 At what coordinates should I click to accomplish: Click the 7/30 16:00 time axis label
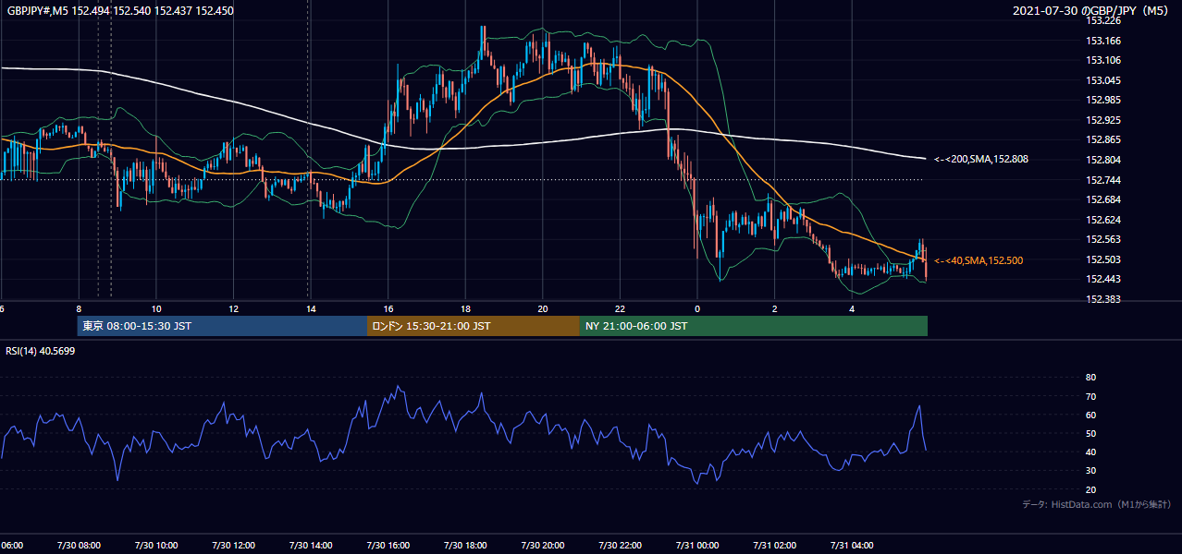pyautogui.click(x=388, y=545)
